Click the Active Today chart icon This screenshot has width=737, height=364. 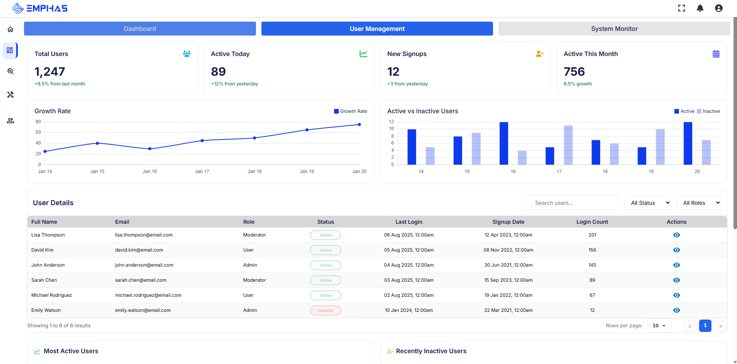pos(363,54)
